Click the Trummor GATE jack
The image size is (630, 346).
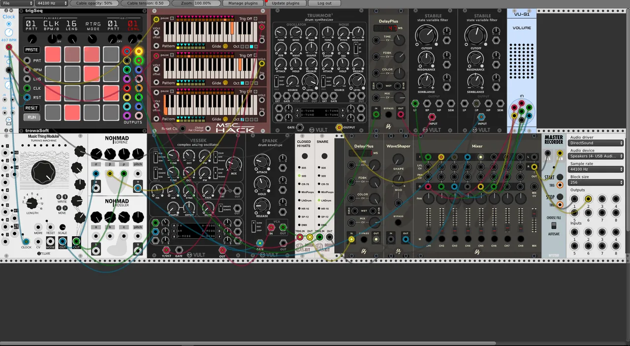(301, 127)
